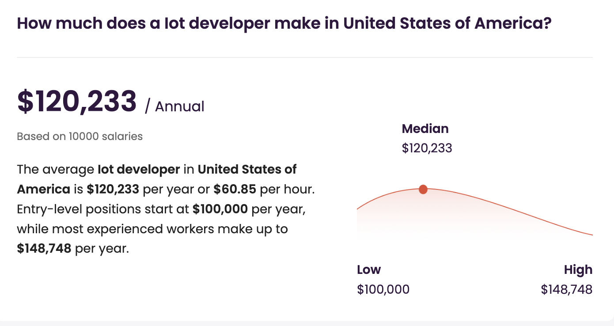This screenshot has height=326, width=614.
Task: Click the $148,748 value under High
Action: [x=566, y=289]
